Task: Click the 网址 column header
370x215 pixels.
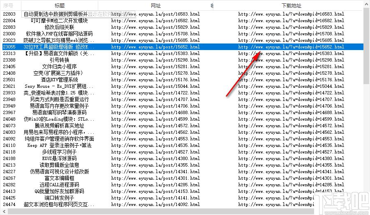Action: tap(155, 5)
